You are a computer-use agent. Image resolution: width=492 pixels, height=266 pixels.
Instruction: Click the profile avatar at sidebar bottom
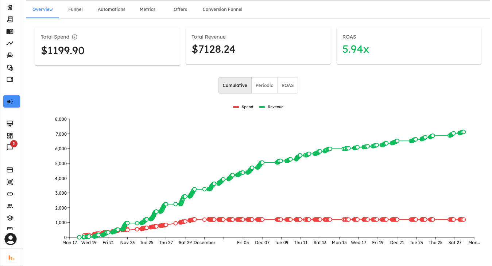pyautogui.click(x=10, y=239)
